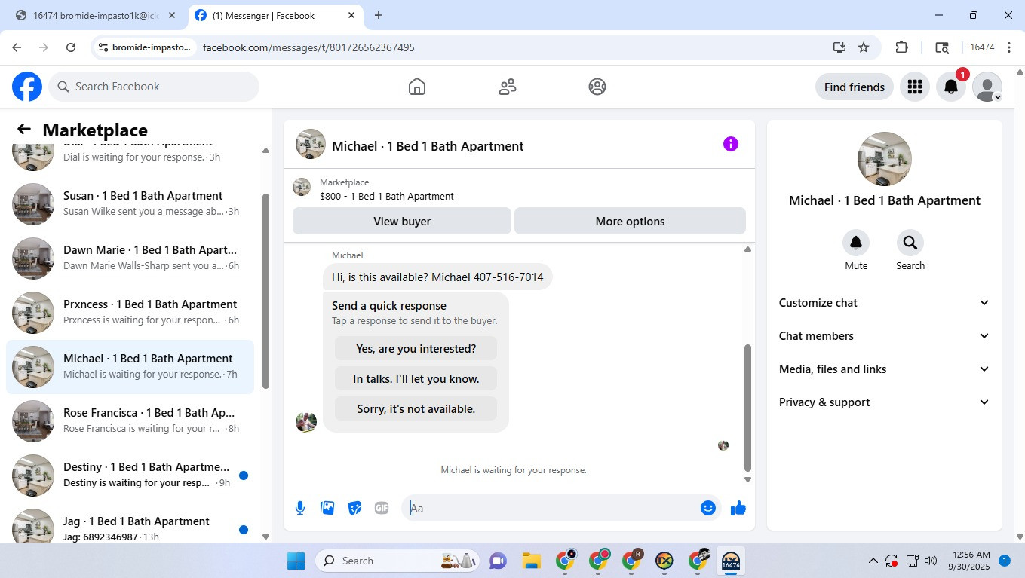Open Dawn Marie's apartment conversation
Viewport: 1025px width, 578px height.
130,258
